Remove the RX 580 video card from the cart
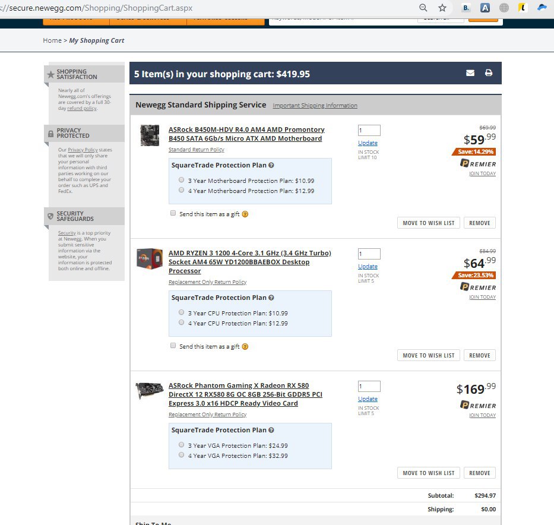The height and width of the screenshot is (525, 554). [x=479, y=473]
